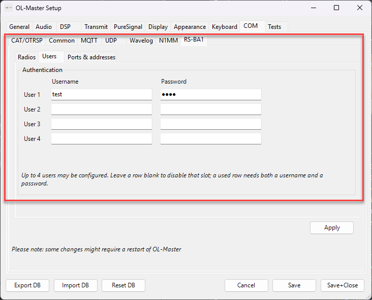Maximize the OL-Master Setup window

click(336, 8)
